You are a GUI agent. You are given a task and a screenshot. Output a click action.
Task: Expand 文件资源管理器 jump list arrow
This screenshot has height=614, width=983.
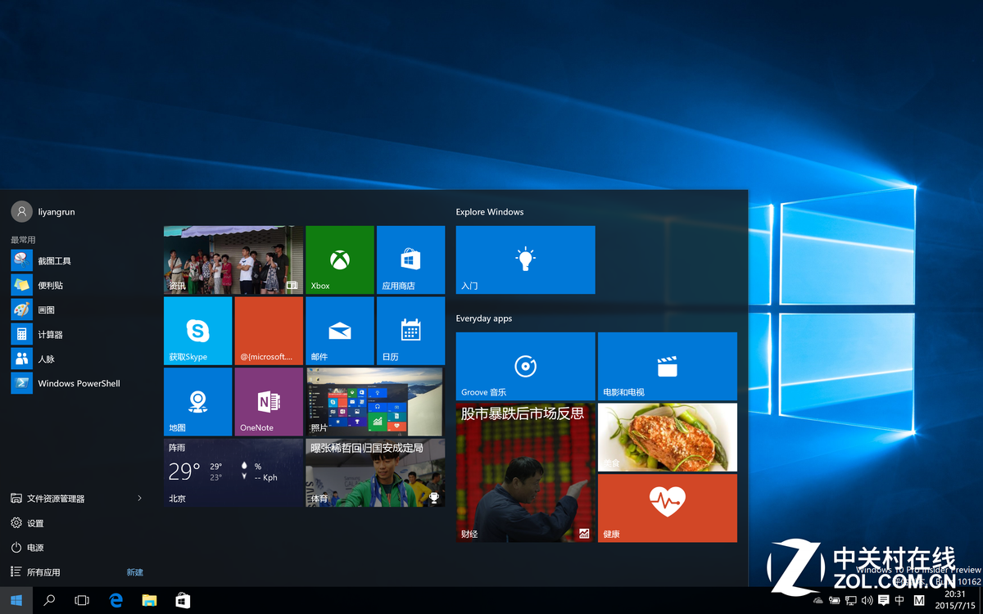(x=139, y=498)
